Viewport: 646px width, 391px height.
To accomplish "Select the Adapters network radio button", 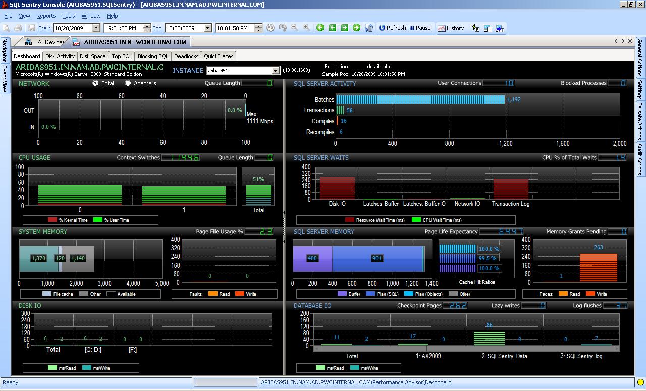I will click(x=128, y=83).
